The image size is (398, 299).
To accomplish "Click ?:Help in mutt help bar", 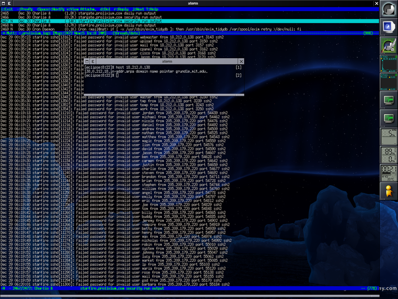I will (152, 9).
